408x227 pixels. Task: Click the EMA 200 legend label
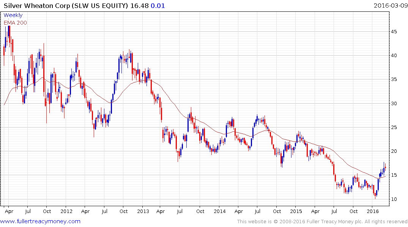pos(15,23)
